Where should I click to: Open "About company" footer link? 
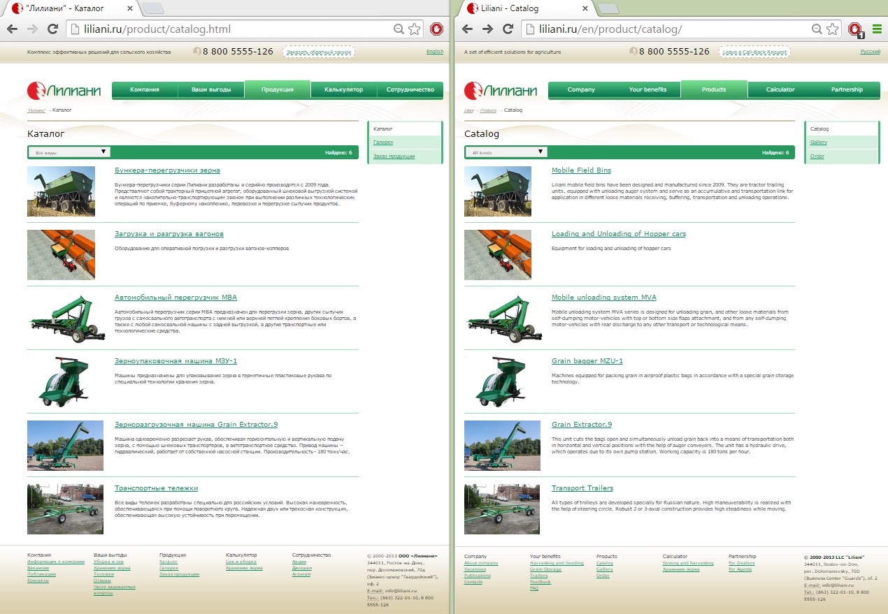click(x=481, y=563)
